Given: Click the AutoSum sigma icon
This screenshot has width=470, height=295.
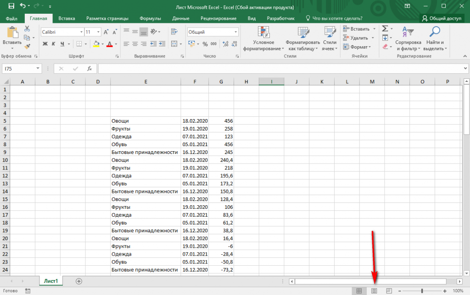Looking at the screenshot, I should tap(385, 28).
